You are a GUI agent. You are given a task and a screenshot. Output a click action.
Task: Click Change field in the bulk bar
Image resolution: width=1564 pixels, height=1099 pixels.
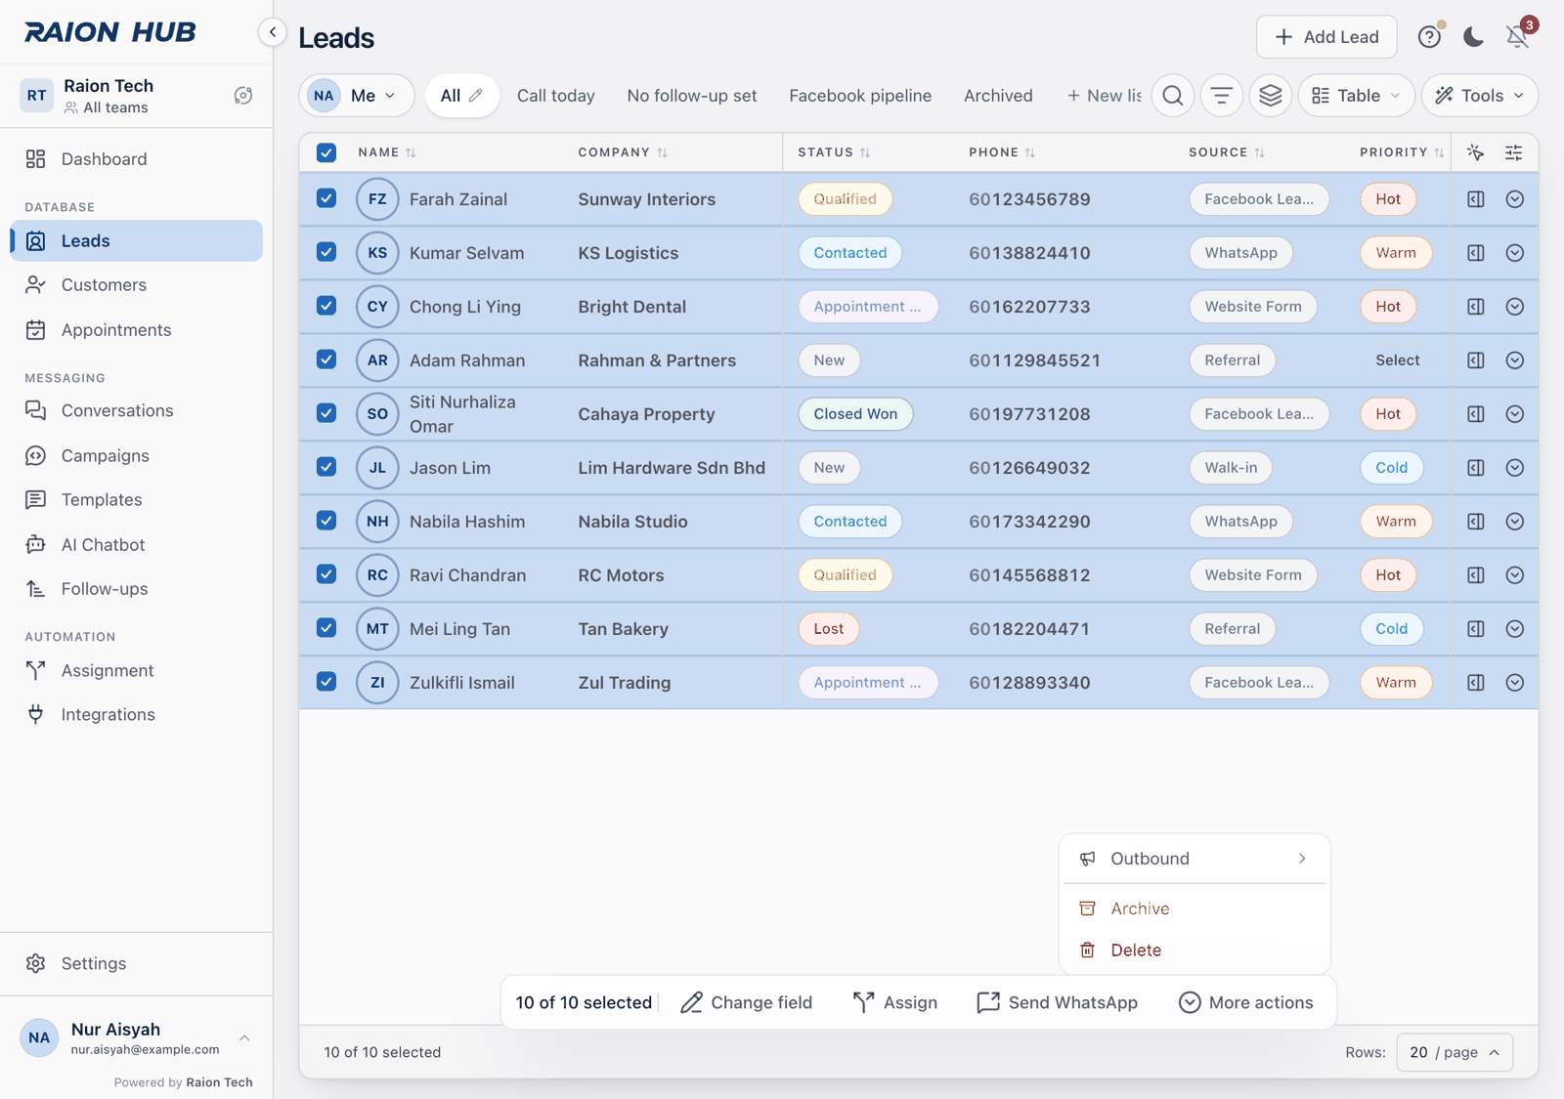(747, 1002)
